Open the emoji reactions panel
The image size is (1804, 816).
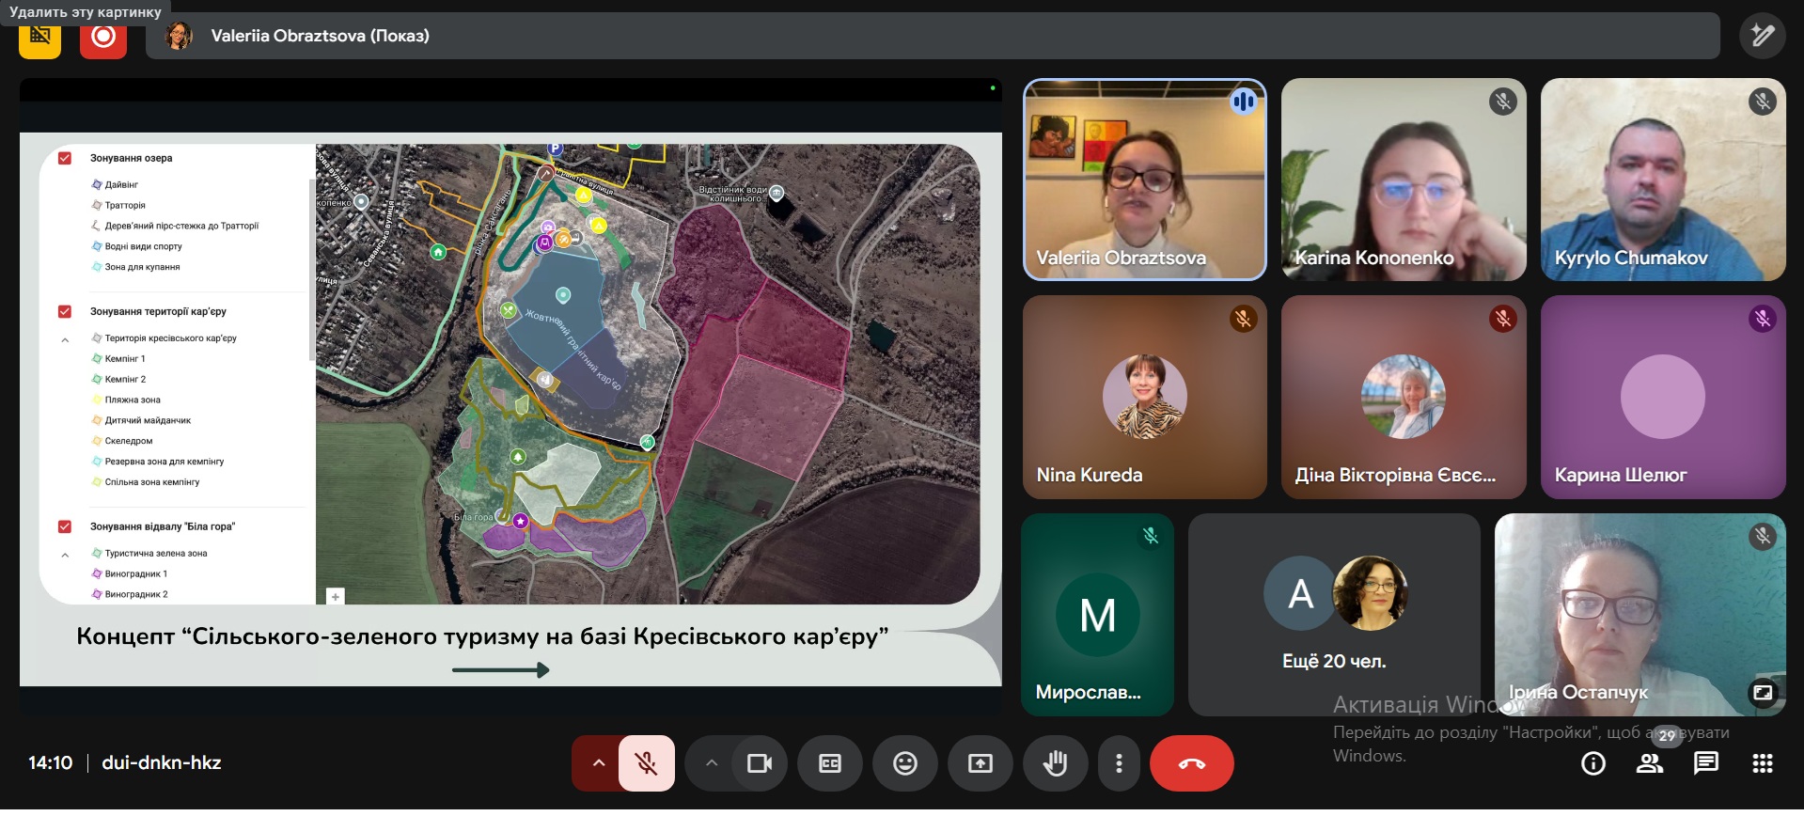[x=905, y=763]
